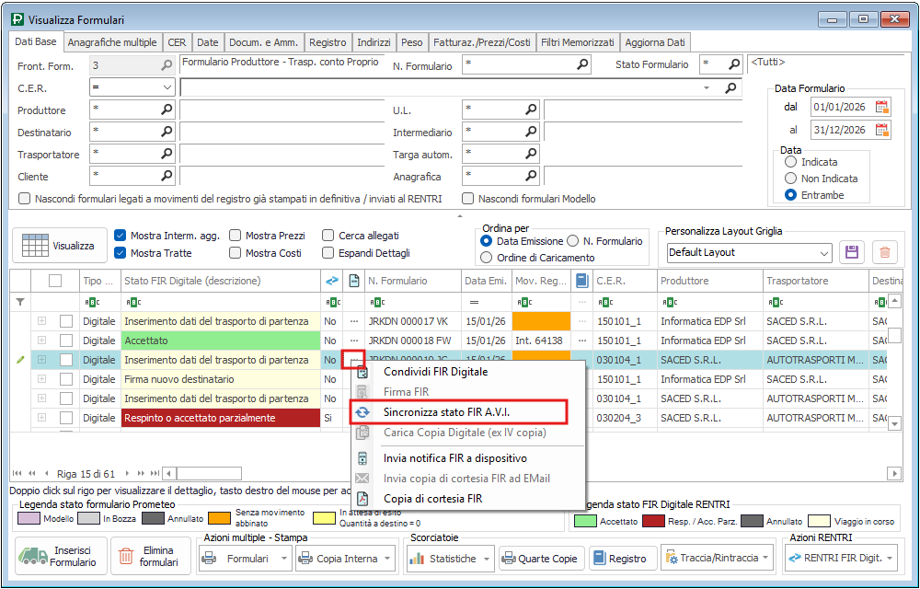Click the magnifier icon next to Produttore
This screenshot has width=920, height=589.
tap(167, 110)
